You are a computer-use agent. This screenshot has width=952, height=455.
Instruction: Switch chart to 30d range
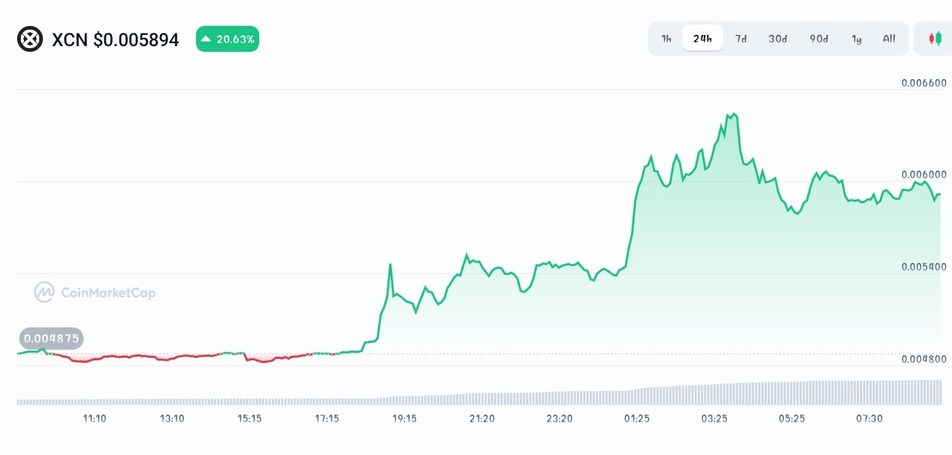click(x=778, y=39)
